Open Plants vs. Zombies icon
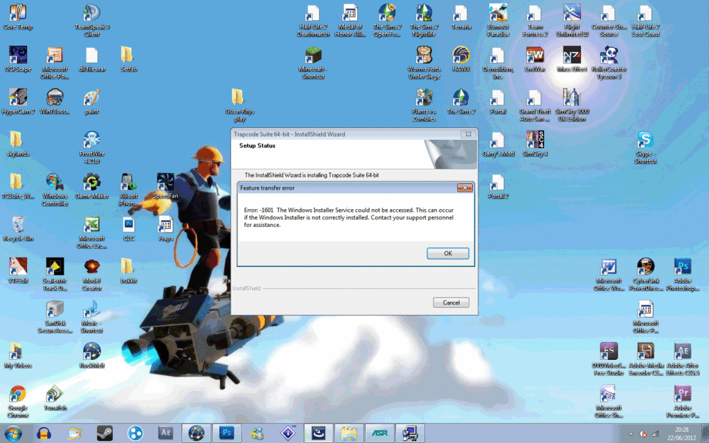Viewport: 709px width, 443px height. pos(424,105)
